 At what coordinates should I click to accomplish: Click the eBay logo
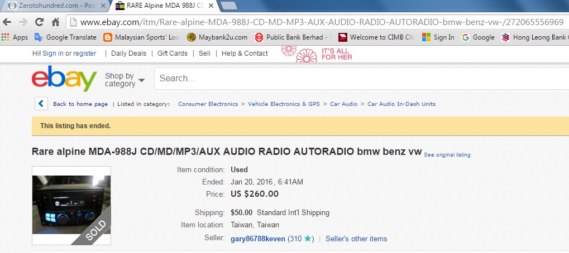64,79
